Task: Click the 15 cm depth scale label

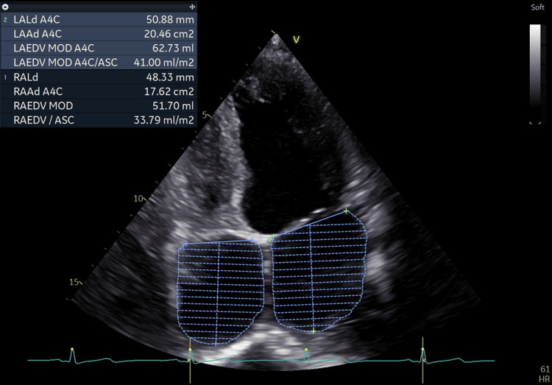Action: (x=74, y=282)
